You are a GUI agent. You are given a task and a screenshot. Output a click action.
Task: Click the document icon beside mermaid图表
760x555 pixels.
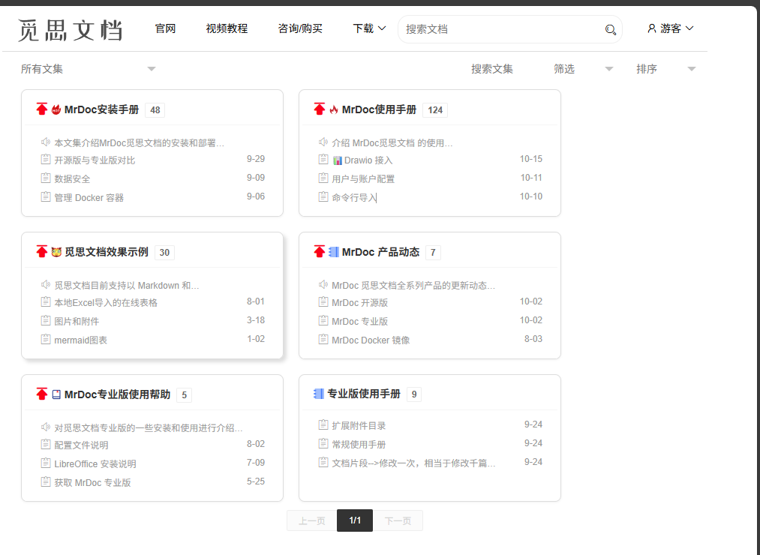click(46, 339)
